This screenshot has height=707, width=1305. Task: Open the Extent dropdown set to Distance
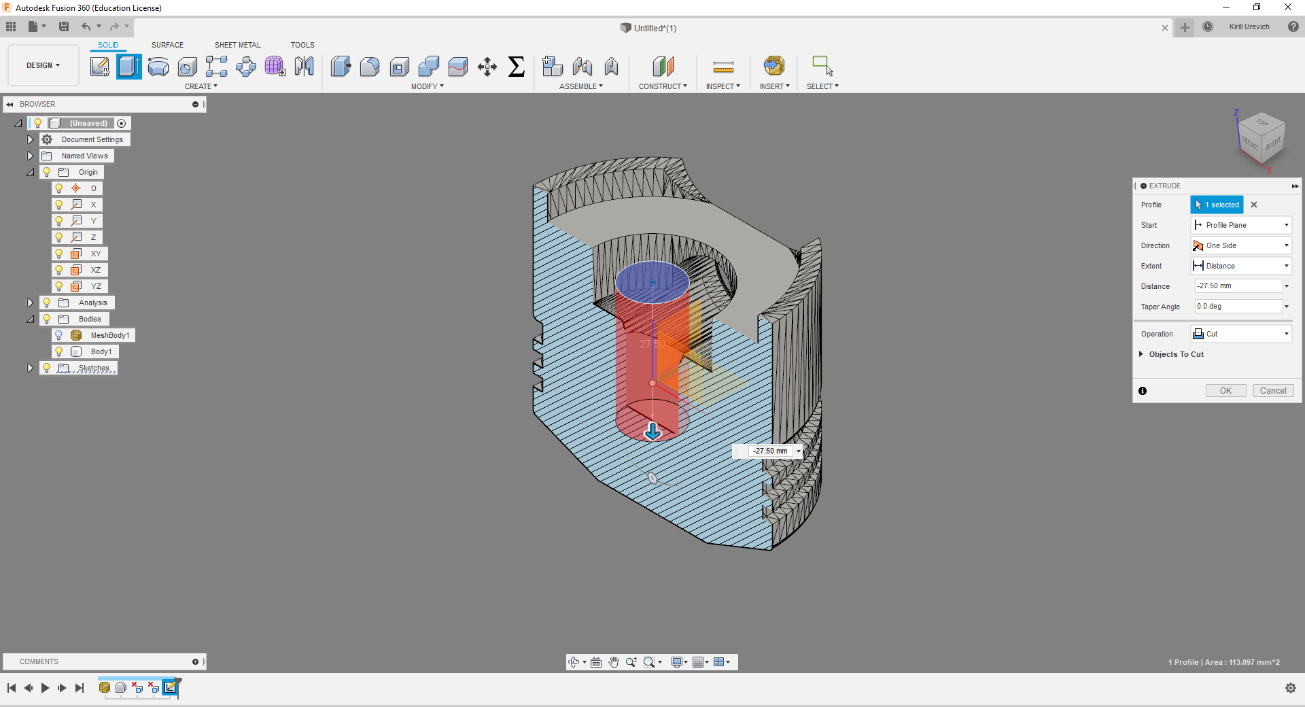pyautogui.click(x=1241, y=266)
